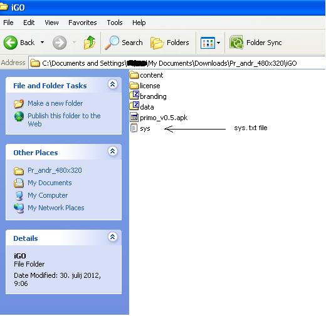326x316 pixels.
Task: Toggle the Folders pane button
Action: pyautogui.click(x=170, y=43)
